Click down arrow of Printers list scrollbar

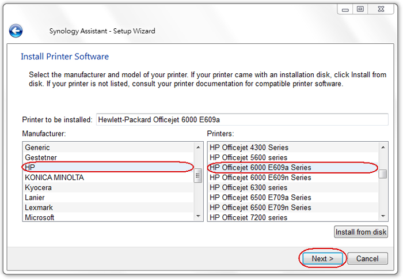pyautogui.click(x=383, y=216)
